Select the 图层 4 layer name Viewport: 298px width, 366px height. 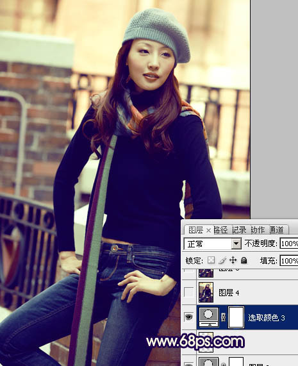tap(229, 292)
